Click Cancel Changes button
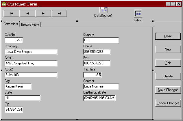183x121 pixels. point(168,103)
